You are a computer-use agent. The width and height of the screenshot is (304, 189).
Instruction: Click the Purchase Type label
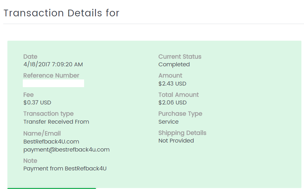click(x=180, y=114)
